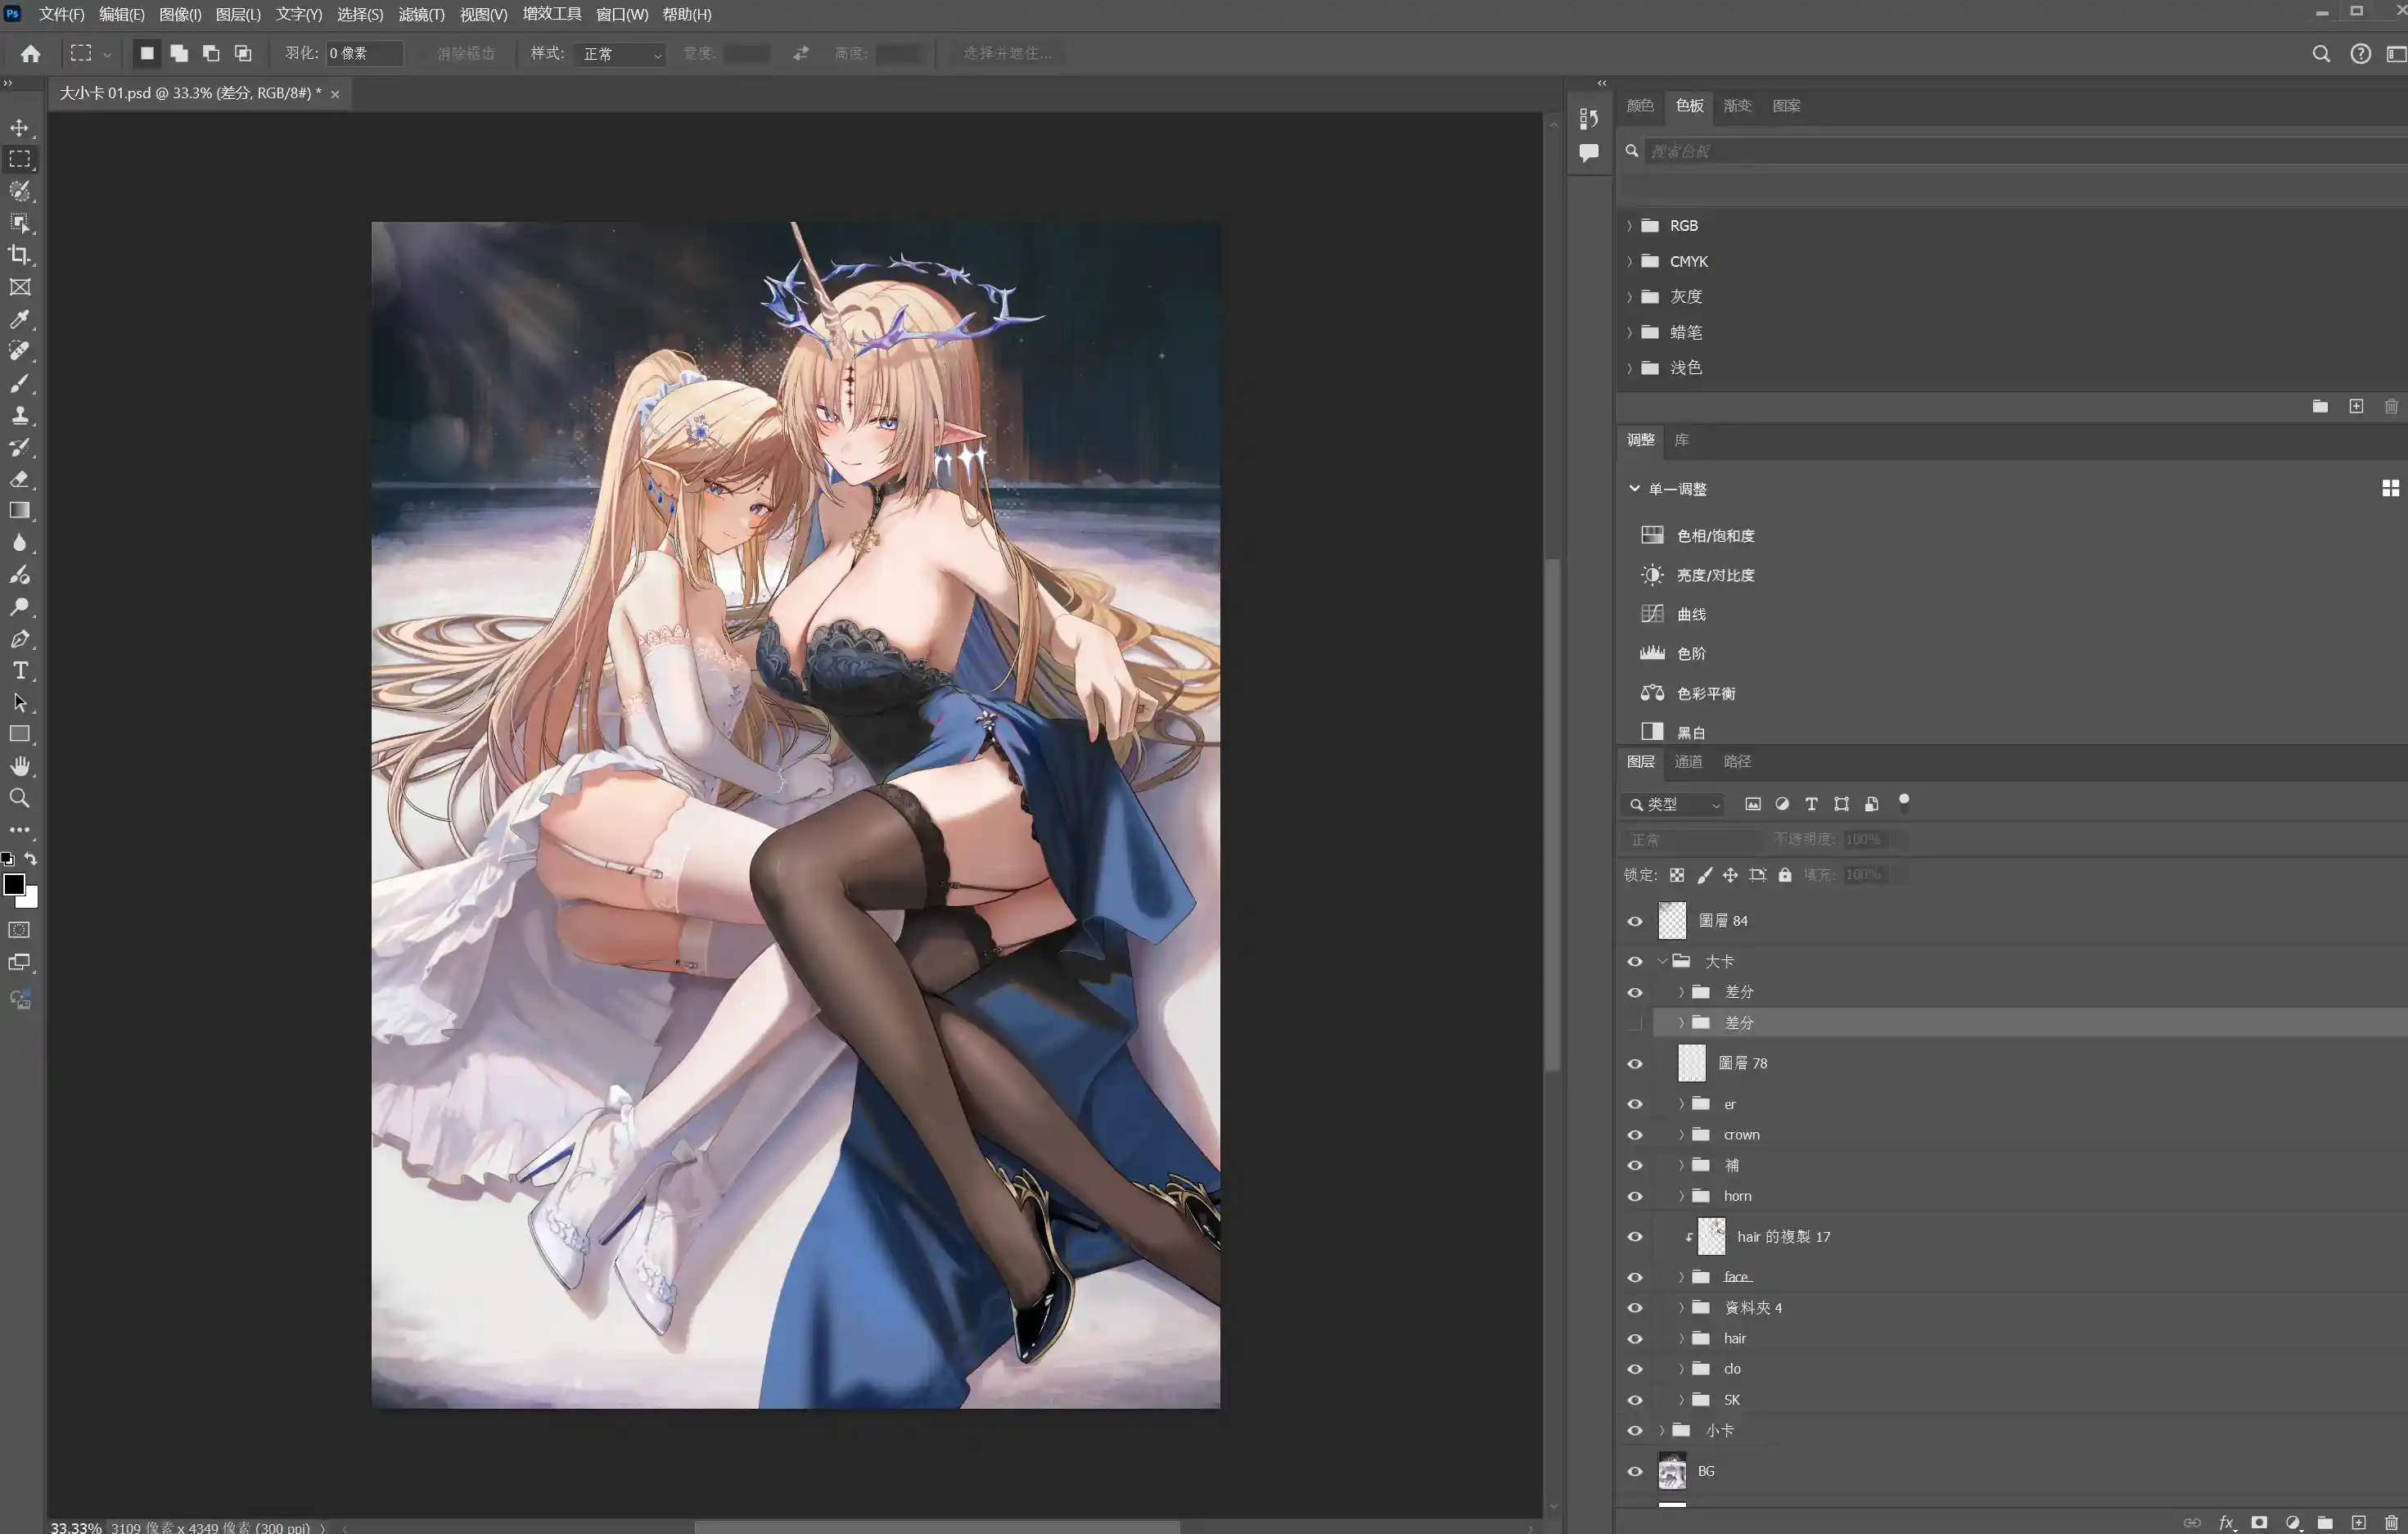Select the Pen tool

point(19,639)
